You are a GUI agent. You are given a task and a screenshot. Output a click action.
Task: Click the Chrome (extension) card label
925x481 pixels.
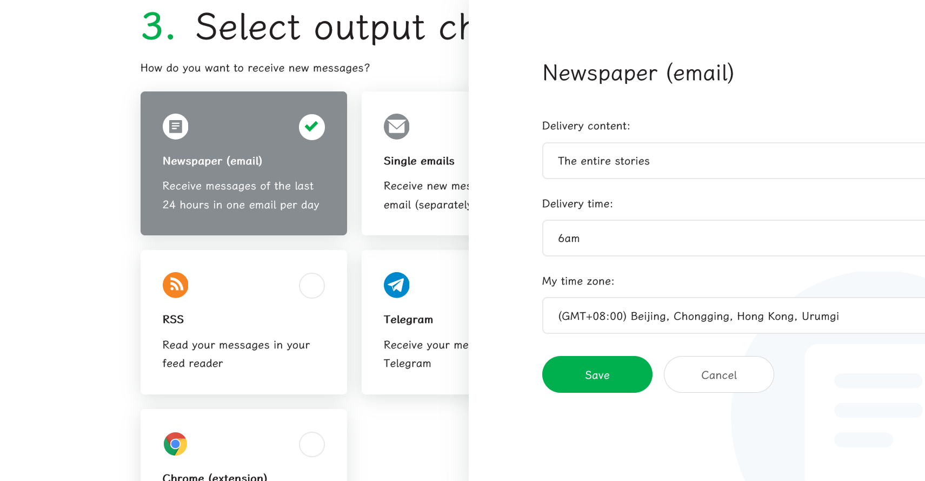tap(215, 477)
